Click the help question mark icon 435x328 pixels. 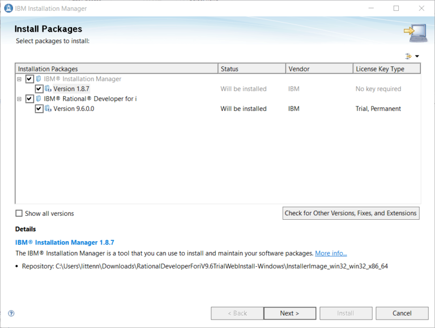coord(11,313)
